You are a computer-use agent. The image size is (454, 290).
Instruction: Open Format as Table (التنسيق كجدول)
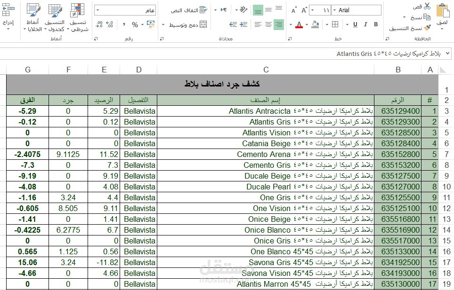tap(55, 17)
